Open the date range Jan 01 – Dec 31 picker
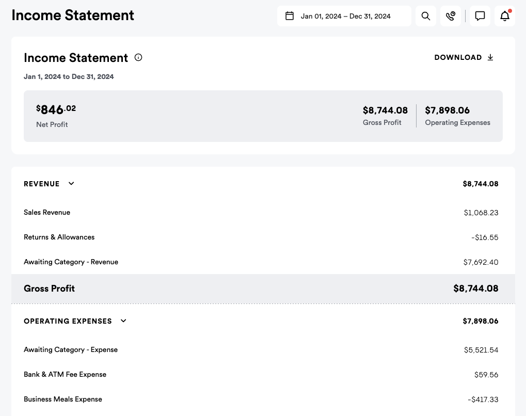Image resolution: width=526 pixels, height=416 pixels. (x=345, y=16)
